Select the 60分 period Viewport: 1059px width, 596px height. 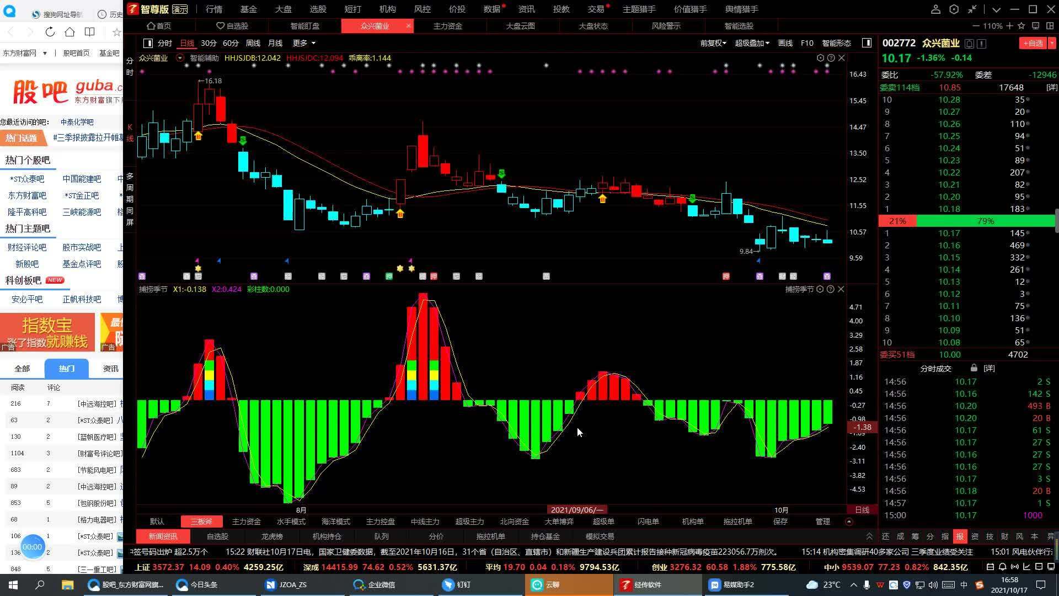coord(231,43)
